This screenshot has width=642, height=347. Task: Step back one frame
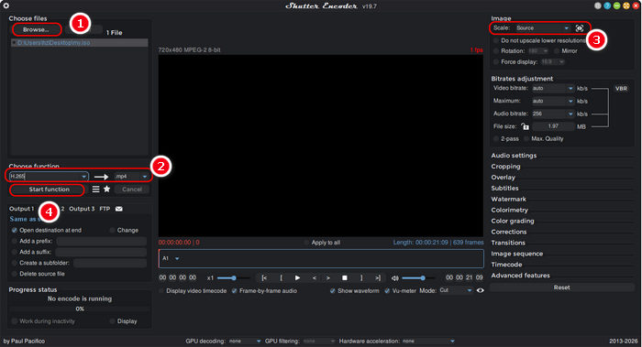pyautogui.click(x=314, y=278)
